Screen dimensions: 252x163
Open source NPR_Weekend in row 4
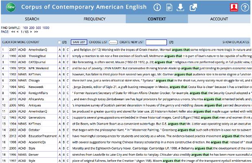(39, 68)
